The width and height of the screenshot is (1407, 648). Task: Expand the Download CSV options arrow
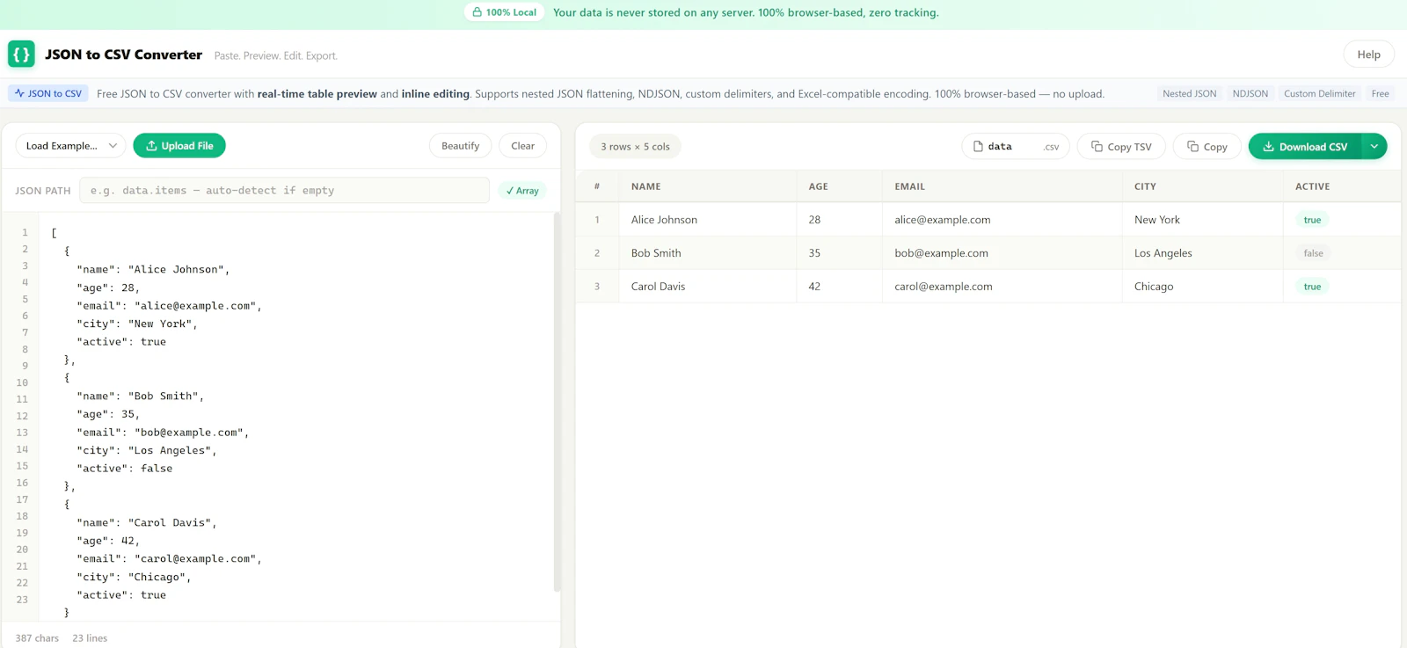[1374, 147]
